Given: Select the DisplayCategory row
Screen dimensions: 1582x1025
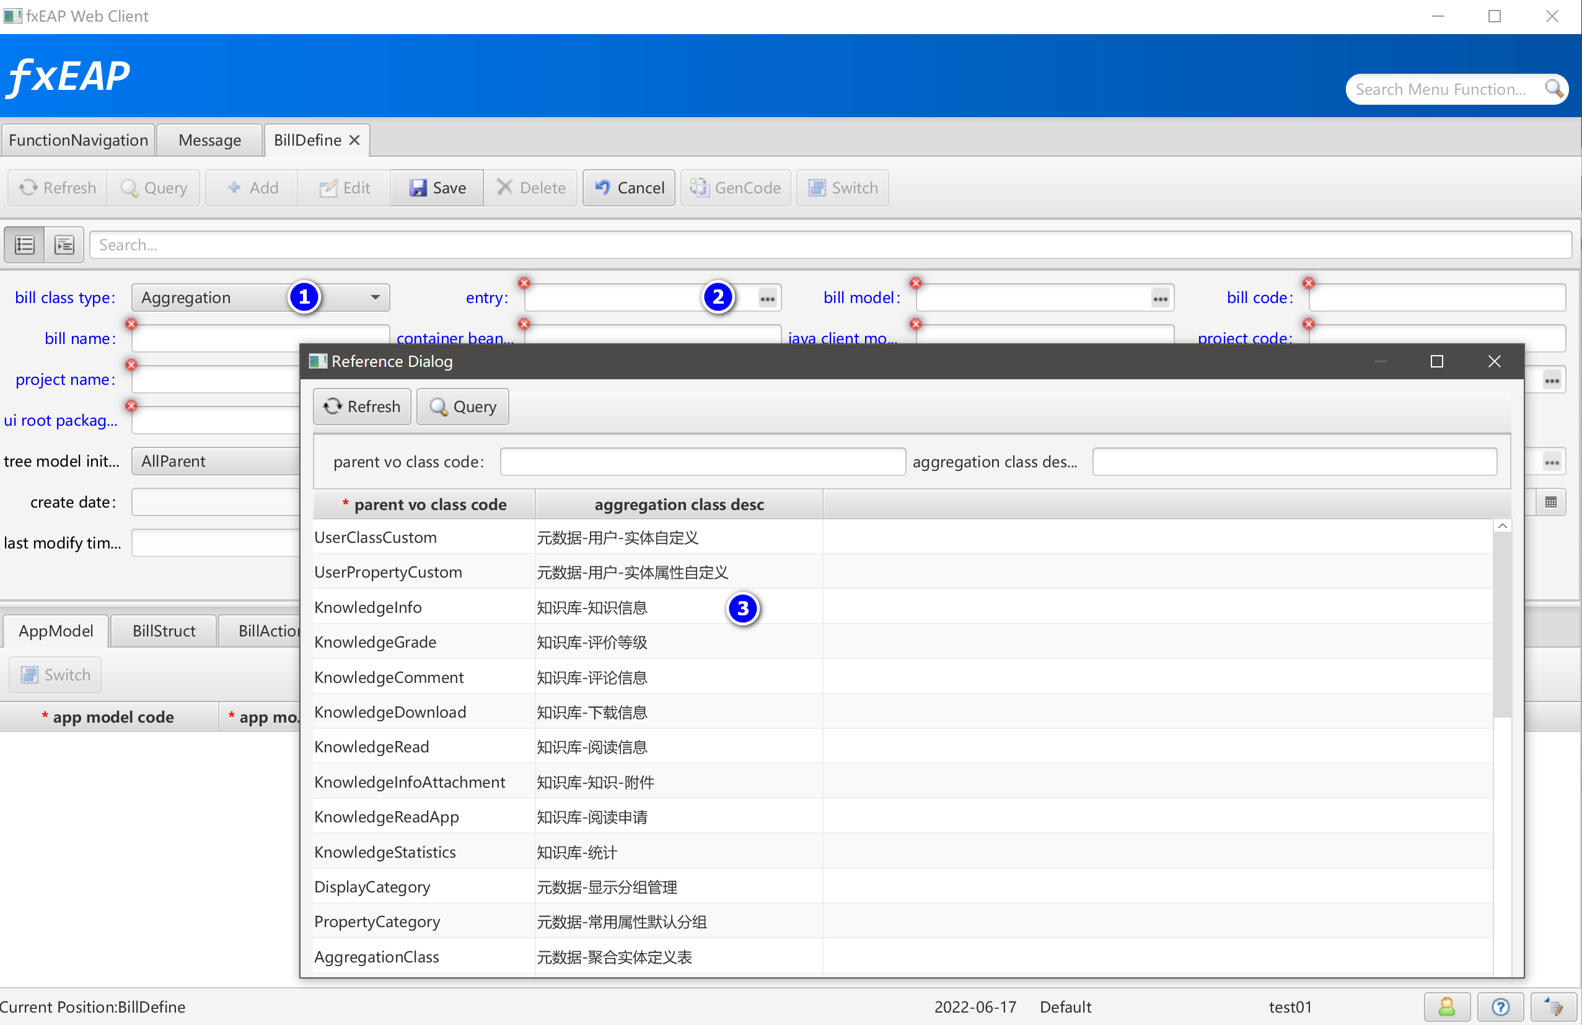Looking at the screenshot, I should 903,887.
